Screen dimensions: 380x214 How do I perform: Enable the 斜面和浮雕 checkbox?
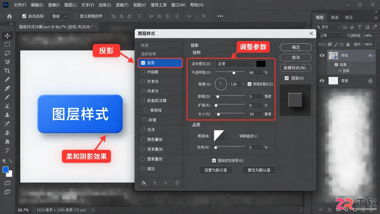coord(143,101)
